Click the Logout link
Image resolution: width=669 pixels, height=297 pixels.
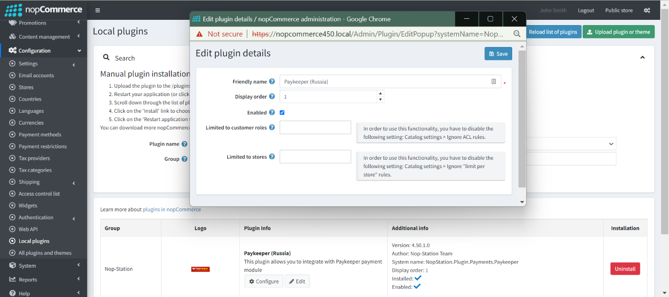click(586, 10)
